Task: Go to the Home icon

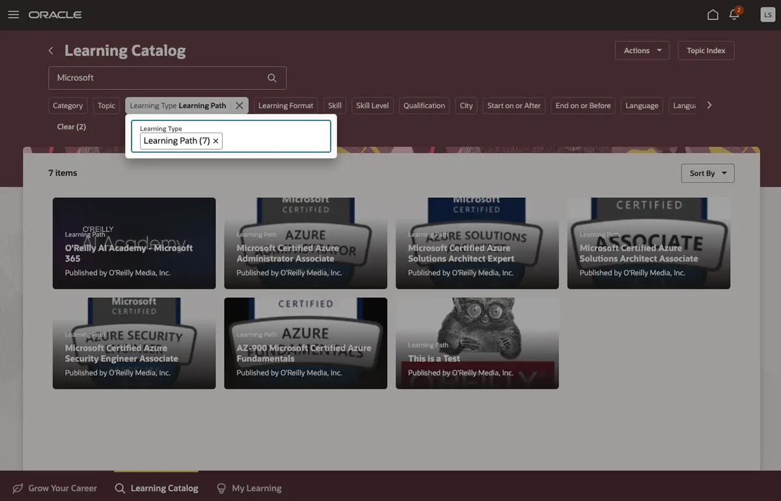Action: [713, 14]
